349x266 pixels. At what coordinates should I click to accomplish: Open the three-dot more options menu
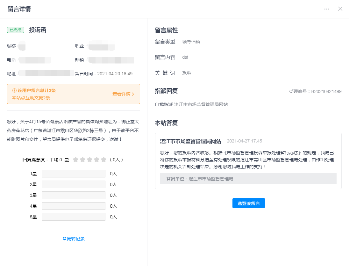[x=327, y=9]
